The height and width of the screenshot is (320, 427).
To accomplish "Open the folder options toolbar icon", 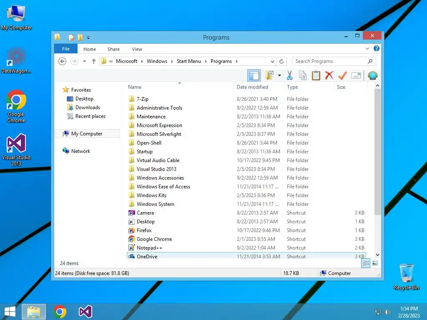I will point(269,75).
